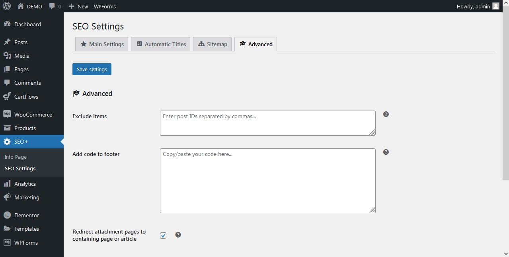
Task: Open WPForms in the admin bar
Action: pyautogui.click(x=105, y=6)
